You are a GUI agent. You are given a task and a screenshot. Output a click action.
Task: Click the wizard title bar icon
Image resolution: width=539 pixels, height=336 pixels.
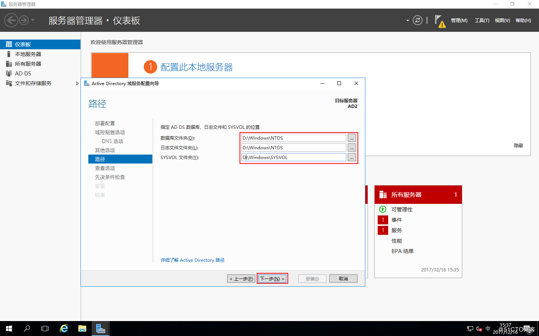87,83
